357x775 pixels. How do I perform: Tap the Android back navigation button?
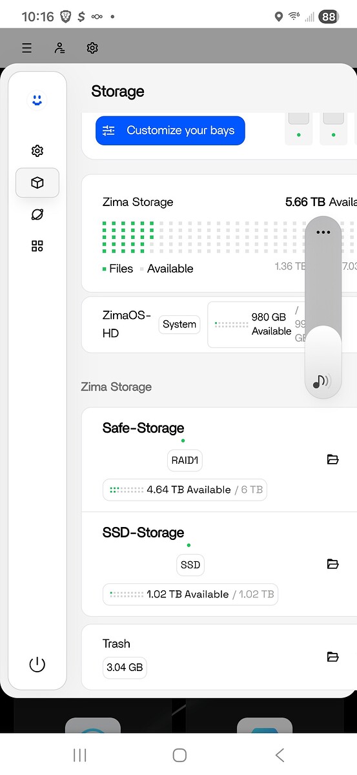(x=280, y=754)
